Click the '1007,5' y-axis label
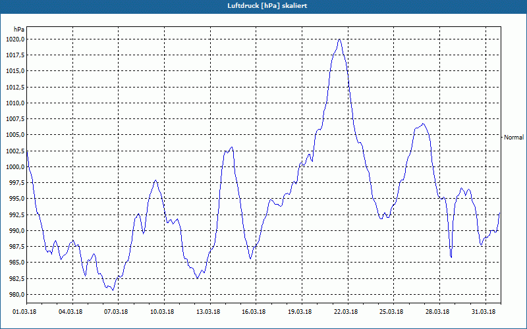The width and height of the screenshot is (527, 329). tap(15, 119)
